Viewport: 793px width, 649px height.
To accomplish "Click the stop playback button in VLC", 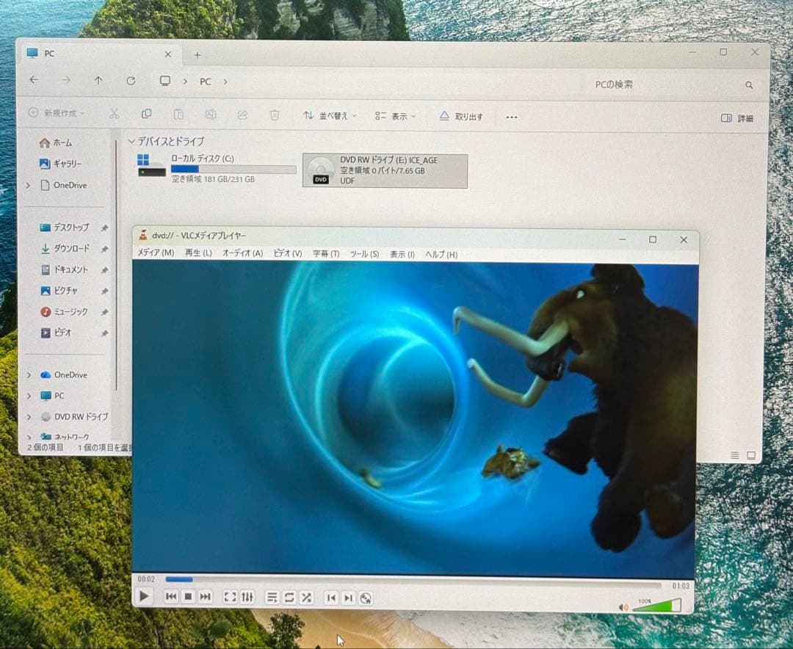I will (x=188, y=597).
